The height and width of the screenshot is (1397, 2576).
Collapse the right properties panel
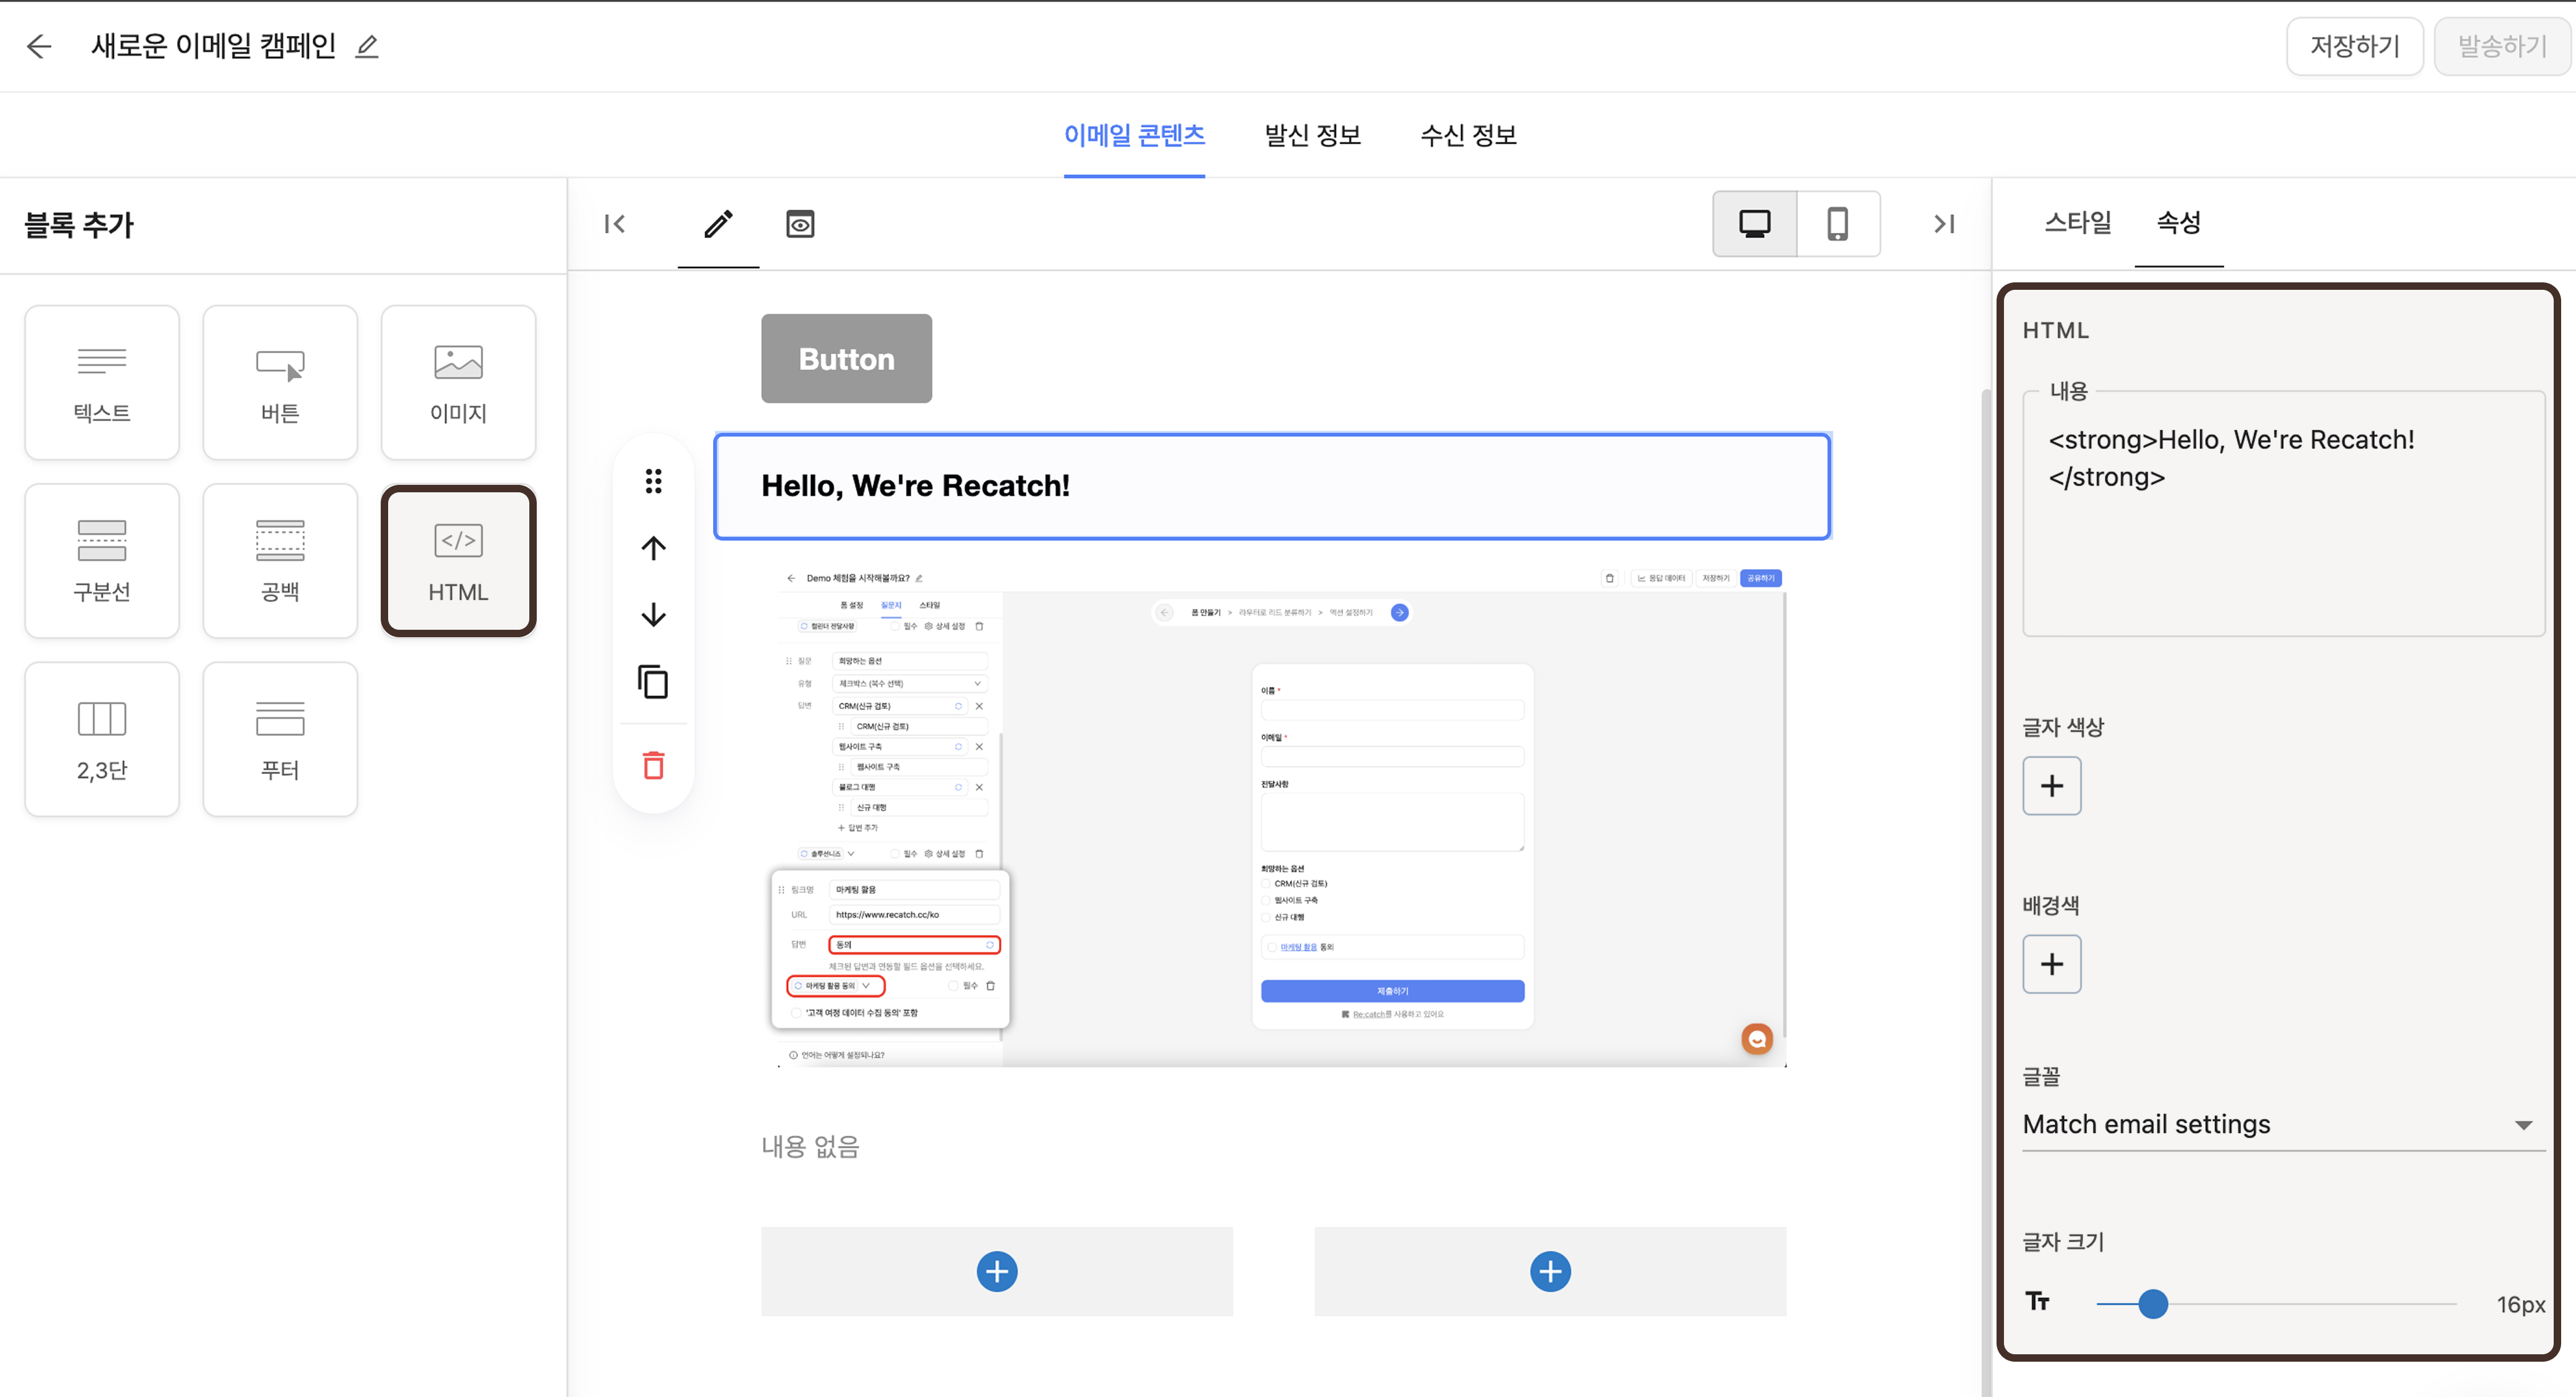(1943, 224)
